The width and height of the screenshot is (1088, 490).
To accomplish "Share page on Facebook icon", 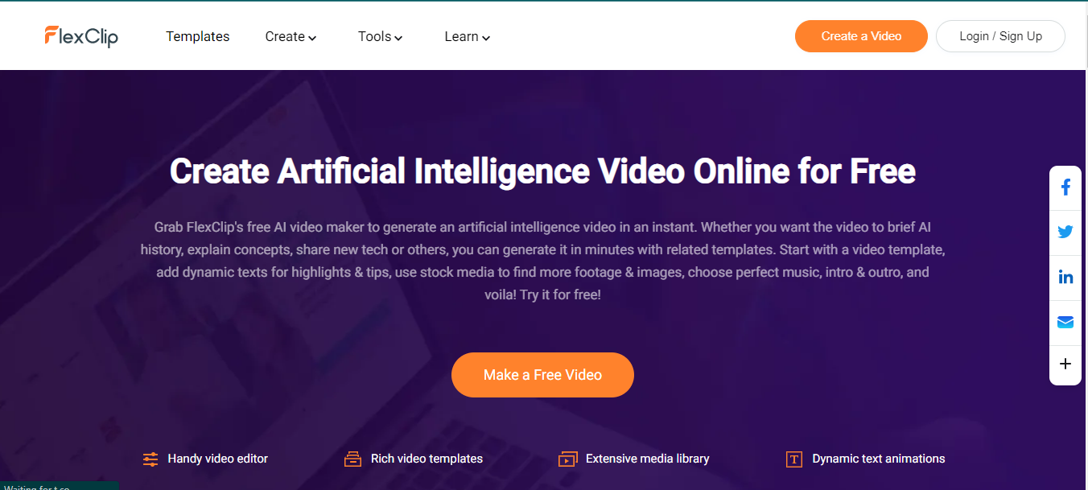I will tap(1065, 188).
